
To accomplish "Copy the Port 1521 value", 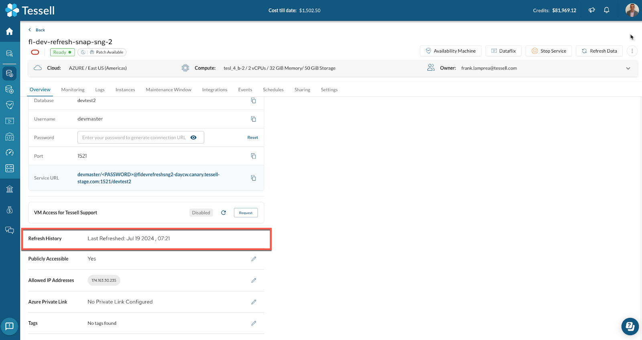I will pos(253,156).
